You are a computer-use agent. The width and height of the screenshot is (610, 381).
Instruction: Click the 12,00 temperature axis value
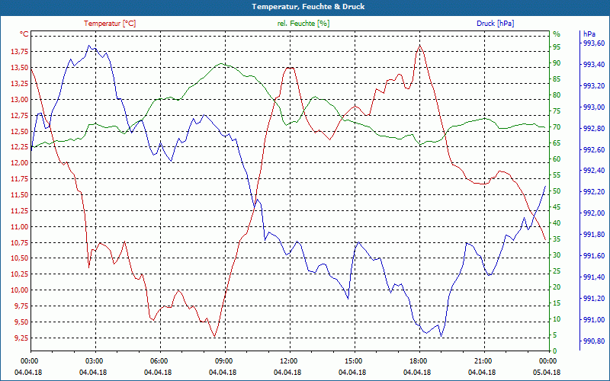point(20,163)
